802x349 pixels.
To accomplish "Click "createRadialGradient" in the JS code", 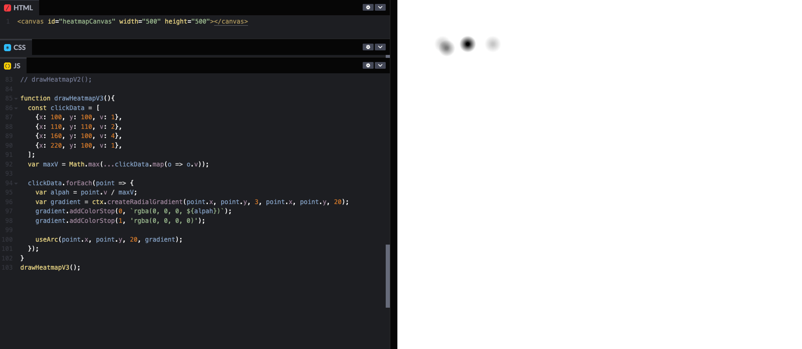I will point(145,202).
